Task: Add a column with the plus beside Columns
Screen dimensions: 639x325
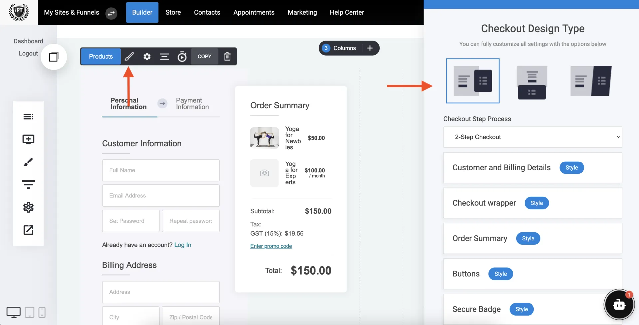Action: 370,48
